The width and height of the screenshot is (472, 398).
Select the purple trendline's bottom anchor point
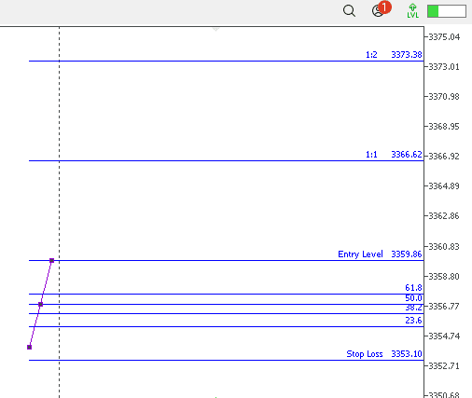[30, 347]
